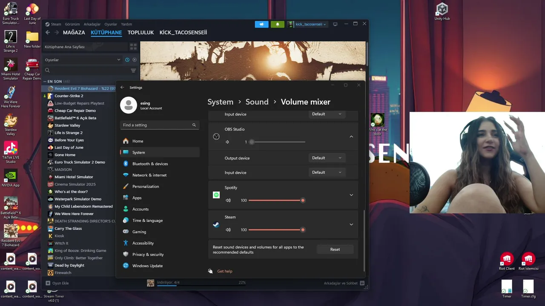The width and height of the screenshot is (545, 306).
Task: Open Bluetooth & devices settings
Action: (160, 164)
